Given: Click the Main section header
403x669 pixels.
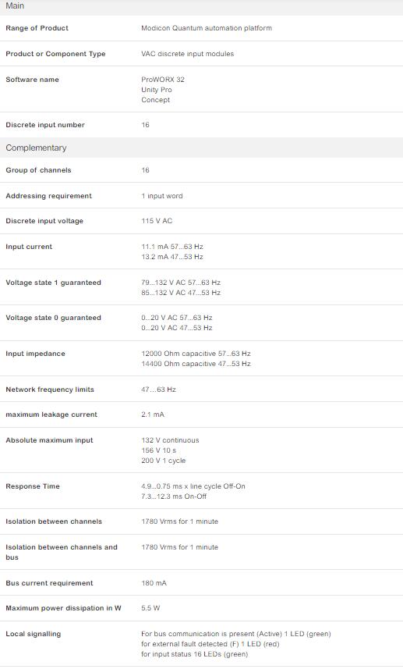Looking at the screenshot, I should coord(201,7).
